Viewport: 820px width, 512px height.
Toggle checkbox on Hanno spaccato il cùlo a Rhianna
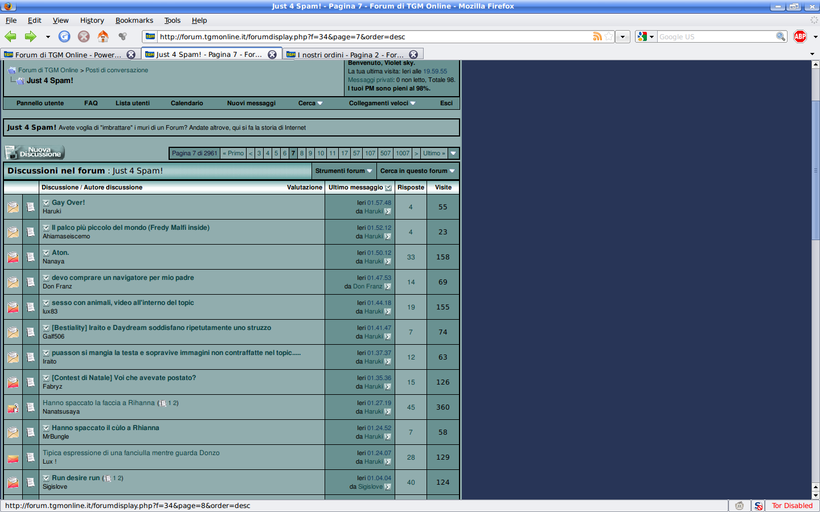click(46, 428)
